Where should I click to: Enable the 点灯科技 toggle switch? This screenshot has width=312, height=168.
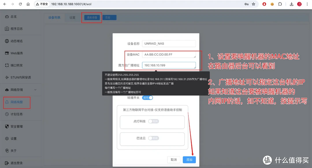(x=153, y=121)
